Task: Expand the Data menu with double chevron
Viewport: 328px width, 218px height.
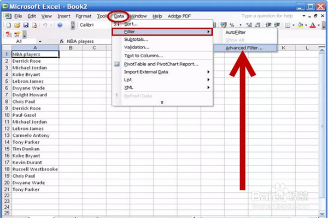Action: pos(162,102)
